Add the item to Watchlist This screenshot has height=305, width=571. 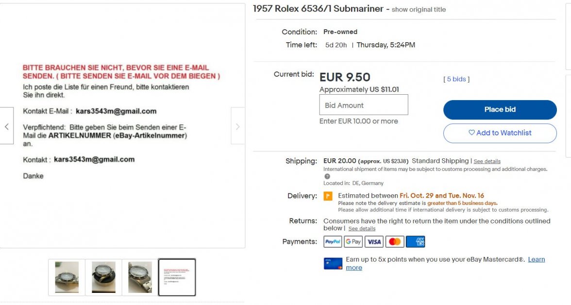(x=500, y=133)
